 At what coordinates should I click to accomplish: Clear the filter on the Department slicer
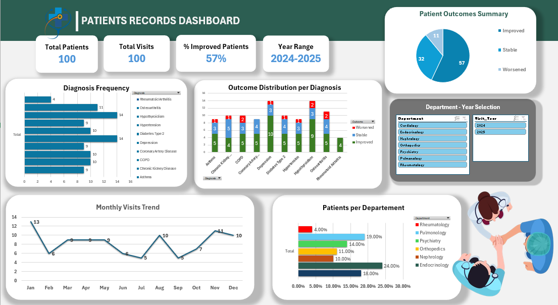coord(464,118)
